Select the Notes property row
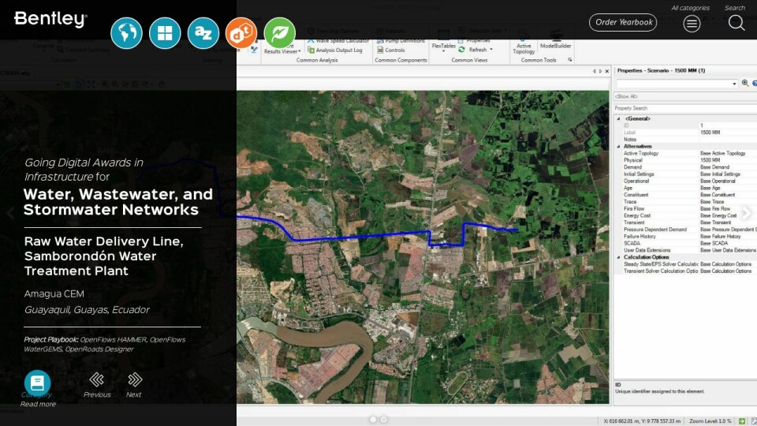 [685, 140]
